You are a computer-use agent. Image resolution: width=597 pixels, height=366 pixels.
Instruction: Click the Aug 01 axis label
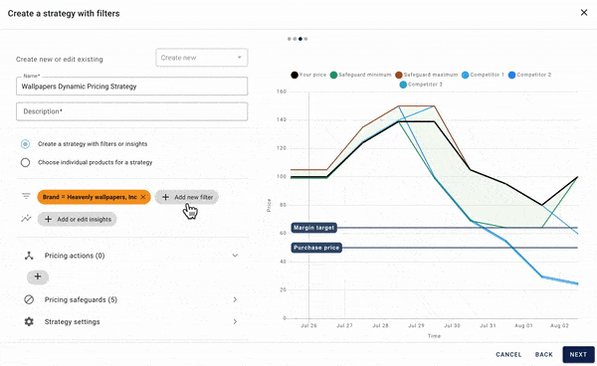[523, 325]
